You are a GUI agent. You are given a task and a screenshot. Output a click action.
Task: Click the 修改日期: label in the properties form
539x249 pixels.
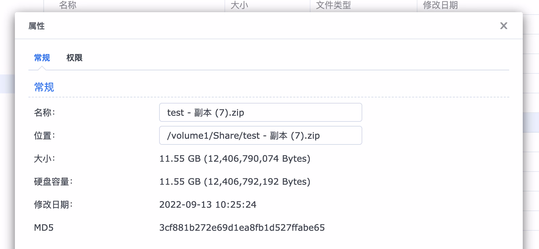(53, 204)
